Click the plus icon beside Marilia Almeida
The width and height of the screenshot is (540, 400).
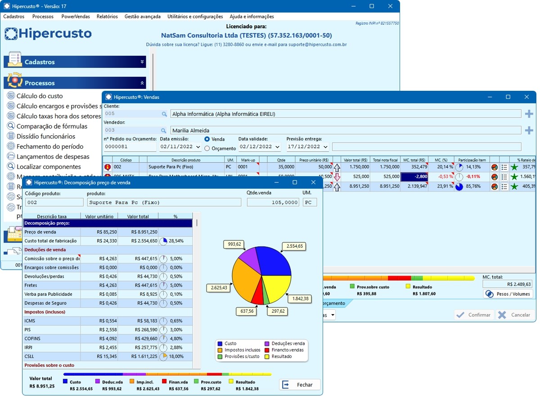click(x=529, y=130)
